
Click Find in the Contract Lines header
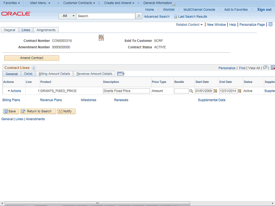click(x=242, y=68)
